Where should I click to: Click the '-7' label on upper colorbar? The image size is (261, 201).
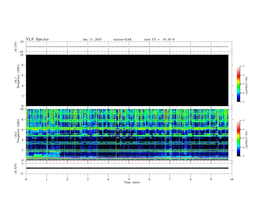(243, 102)
